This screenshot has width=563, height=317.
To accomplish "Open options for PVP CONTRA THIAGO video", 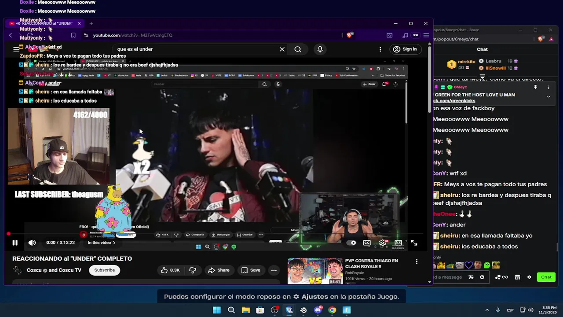I will [417, 262].
